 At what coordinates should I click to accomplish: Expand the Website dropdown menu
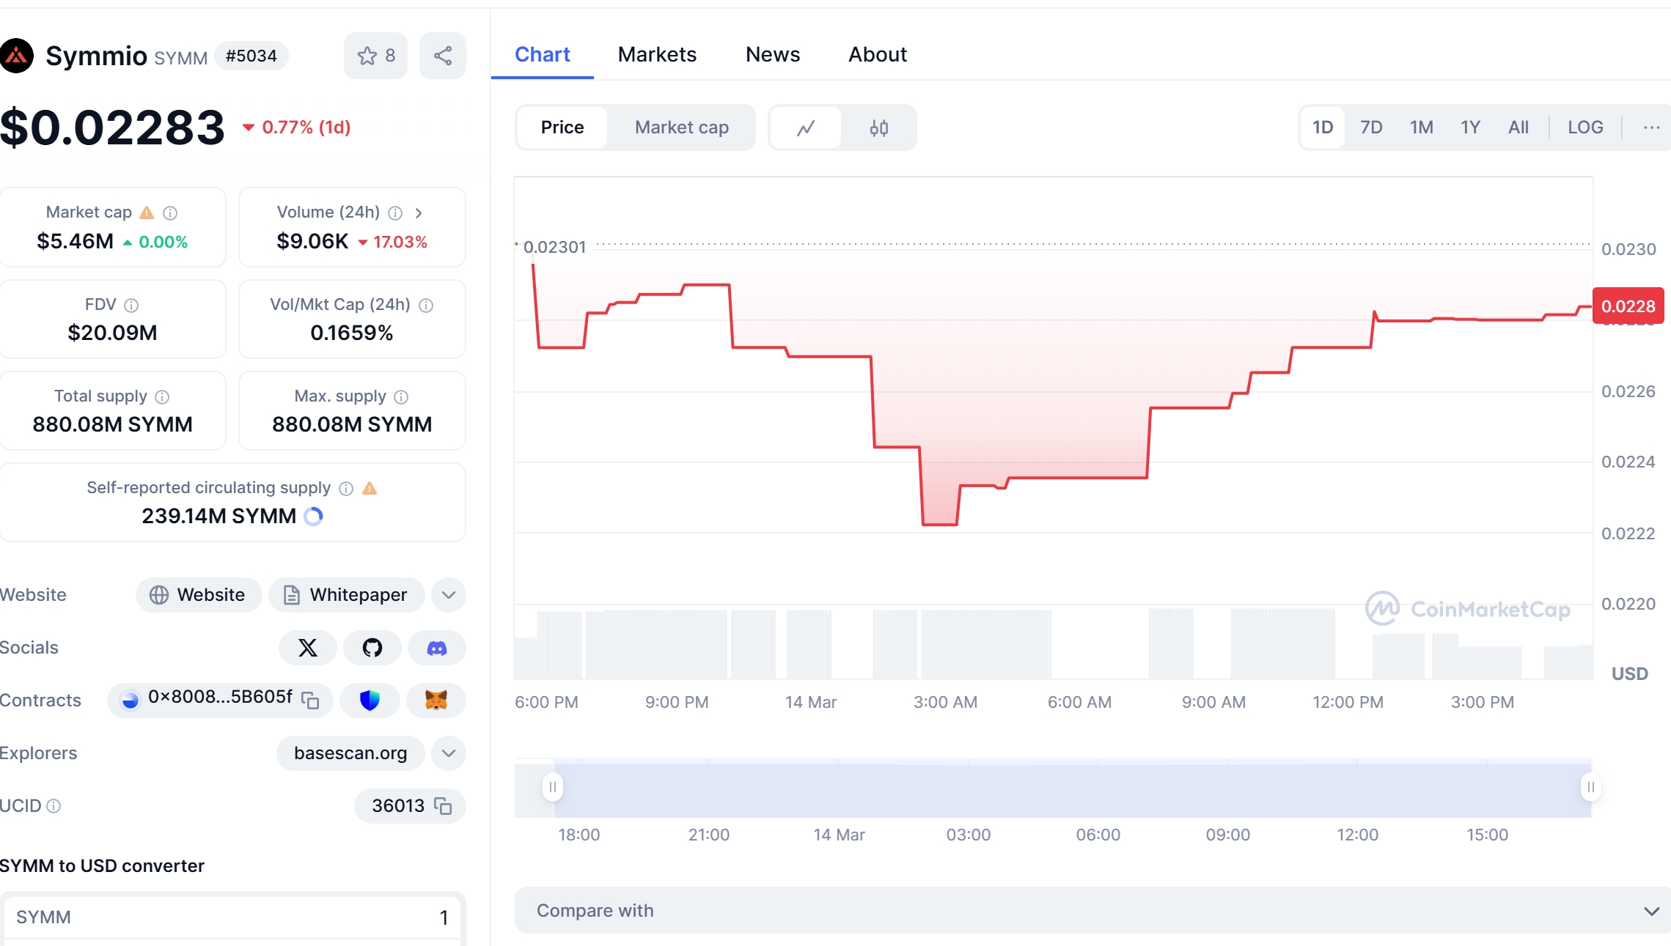coord(450,594)
